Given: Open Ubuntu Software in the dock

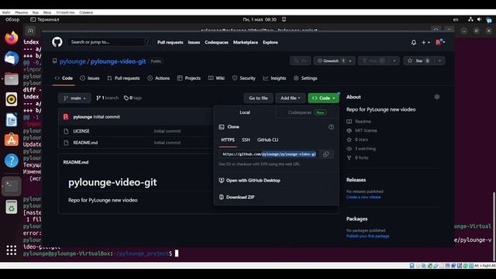Looking at the screenshot, I should [x=12, y=139].
